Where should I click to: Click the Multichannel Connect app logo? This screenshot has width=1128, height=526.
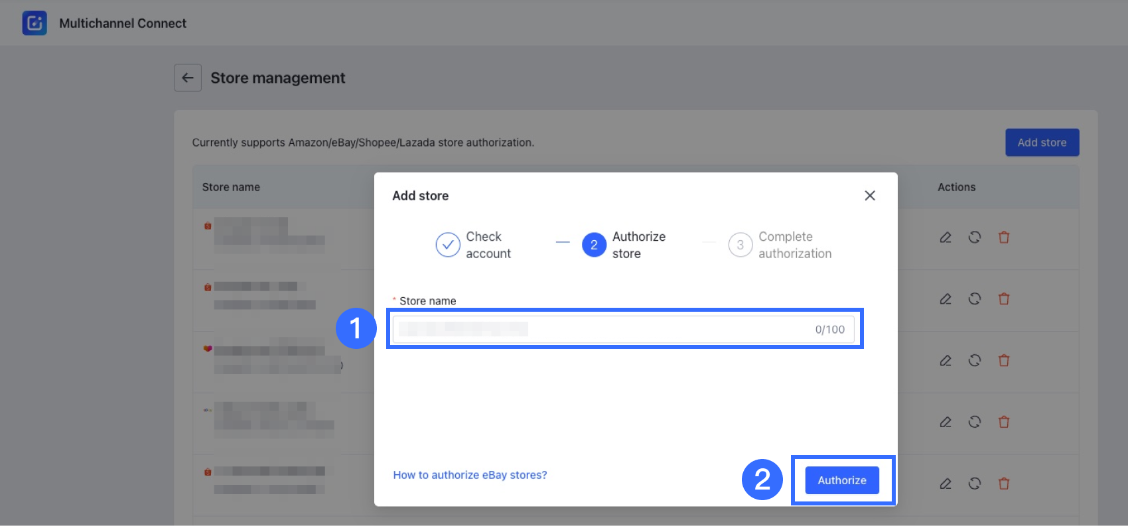pos(35,23)
